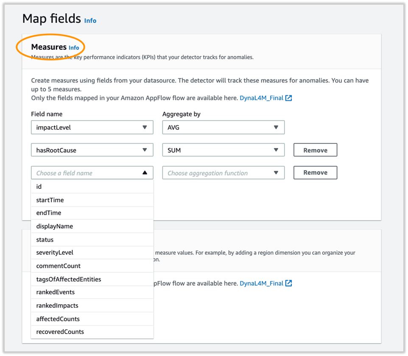Image resolution: width=408 pixels, height=356 pixels.
Task: Pick startTime from the field options
Action: click(92, 200)
